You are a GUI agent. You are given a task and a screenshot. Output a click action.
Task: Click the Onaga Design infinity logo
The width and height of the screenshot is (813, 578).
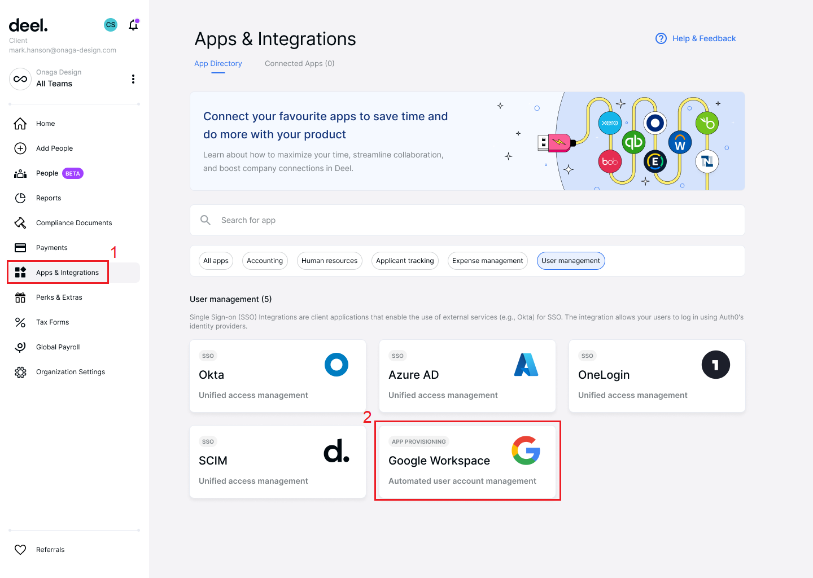[20, 79]
